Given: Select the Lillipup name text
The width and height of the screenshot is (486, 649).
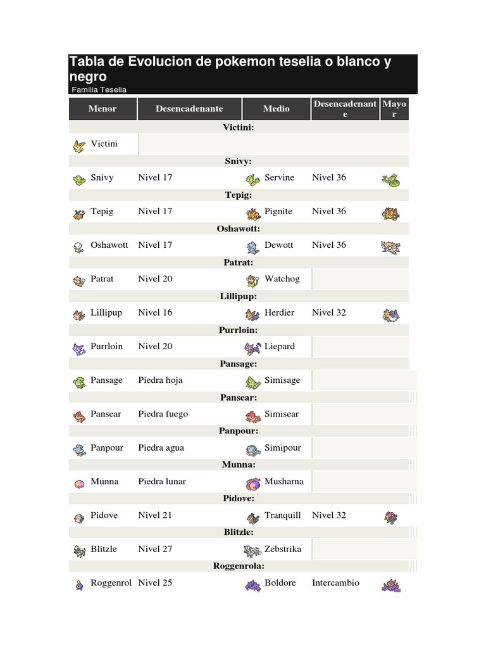Looking at the screenshot, I should point(106,312).
